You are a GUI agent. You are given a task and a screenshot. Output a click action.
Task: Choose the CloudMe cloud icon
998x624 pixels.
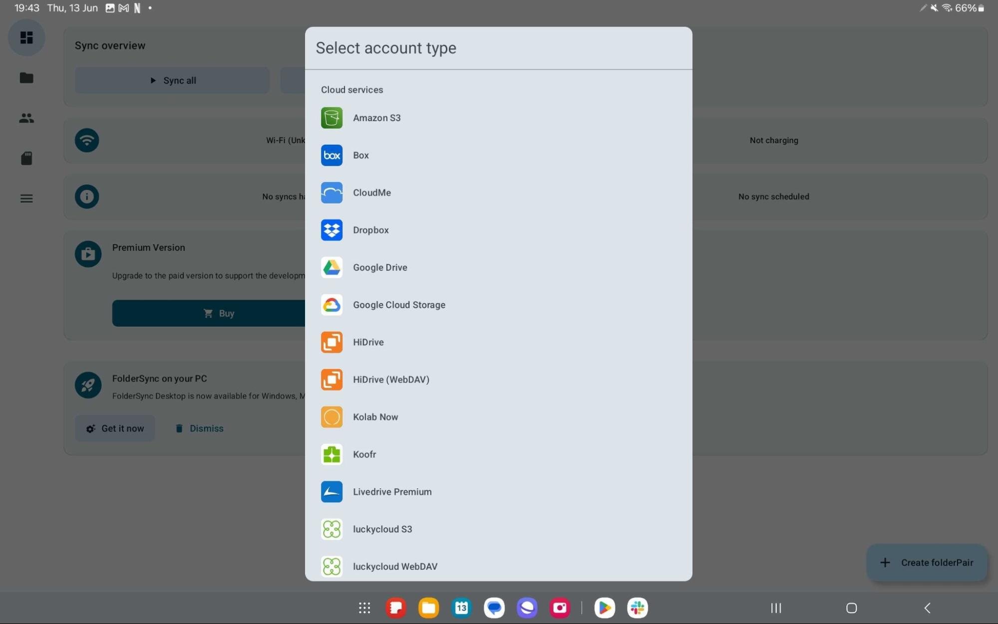point(332,193)
